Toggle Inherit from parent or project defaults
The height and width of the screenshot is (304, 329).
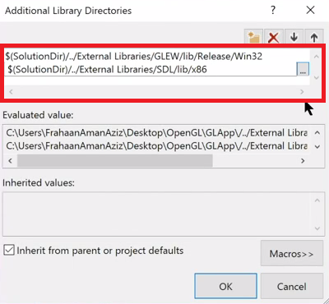(x=9, y=251)
